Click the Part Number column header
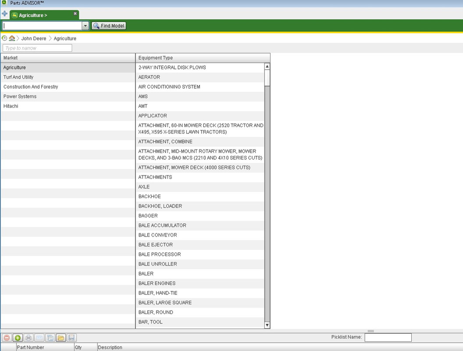This screenshot has width=463, height=351. [45, 347]
